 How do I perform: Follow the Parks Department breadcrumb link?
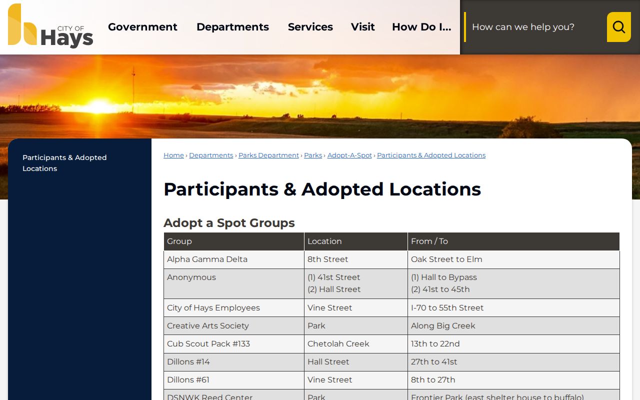tap(268, 155)
